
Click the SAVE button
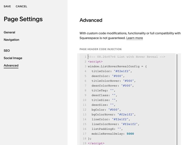[7, 6]
